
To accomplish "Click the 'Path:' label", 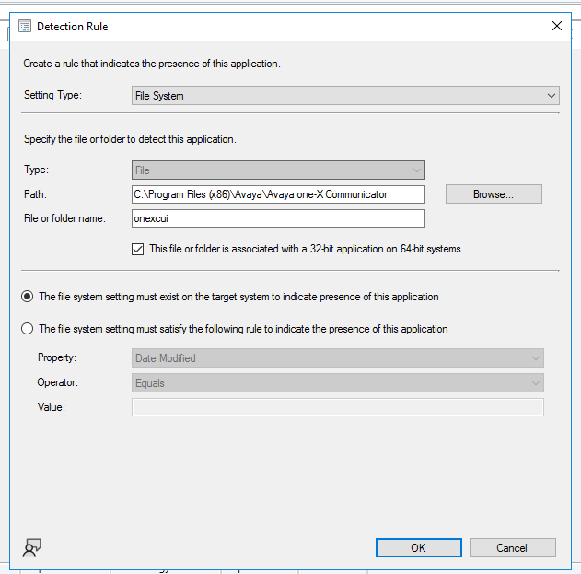I will pyautogui.click(x=35, y=194).
